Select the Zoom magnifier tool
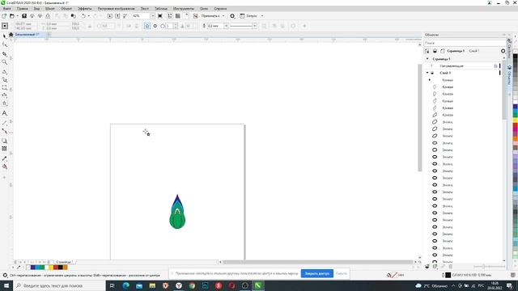Screen dimensions: 518x291 (x=5, y=62)
